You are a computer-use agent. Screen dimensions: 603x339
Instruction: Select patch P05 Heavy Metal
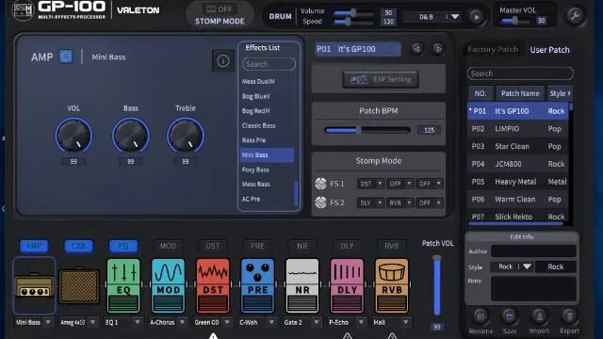[x=517, y=182]
